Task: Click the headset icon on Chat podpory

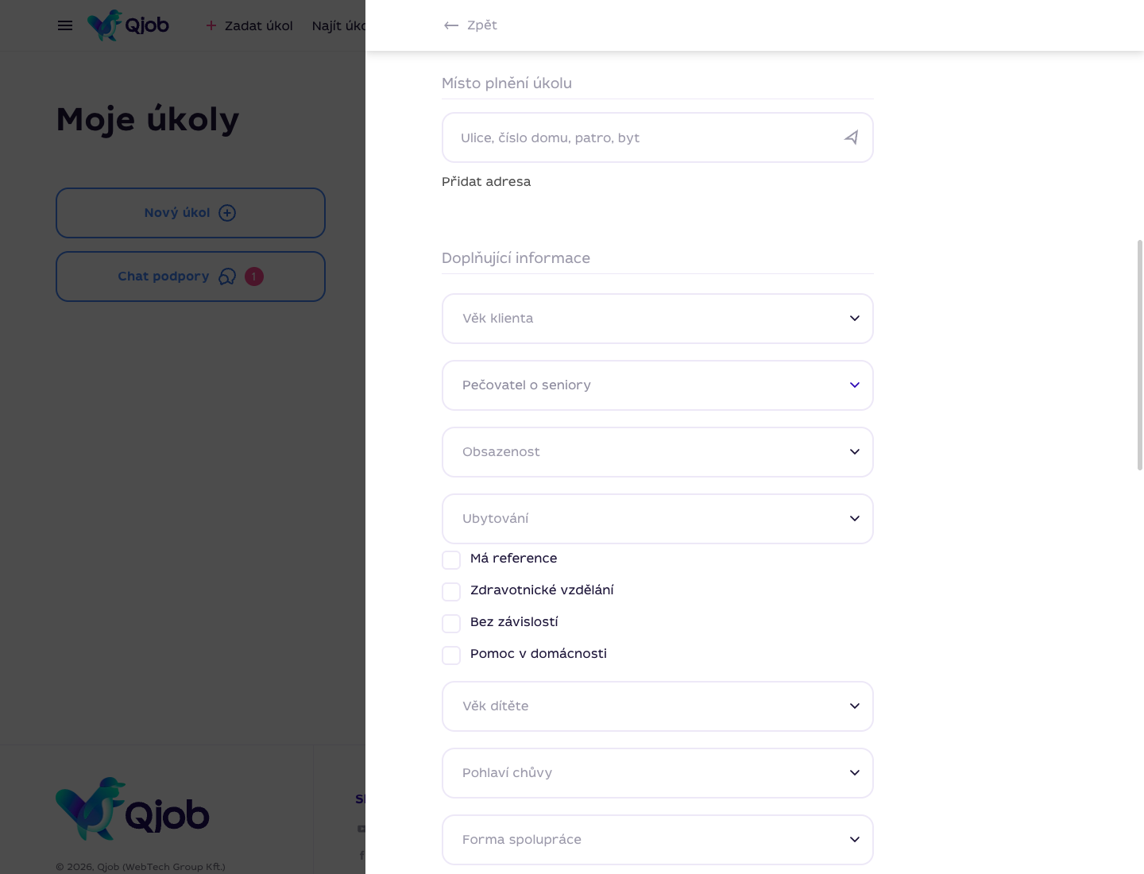Action: tap(227, 277)
